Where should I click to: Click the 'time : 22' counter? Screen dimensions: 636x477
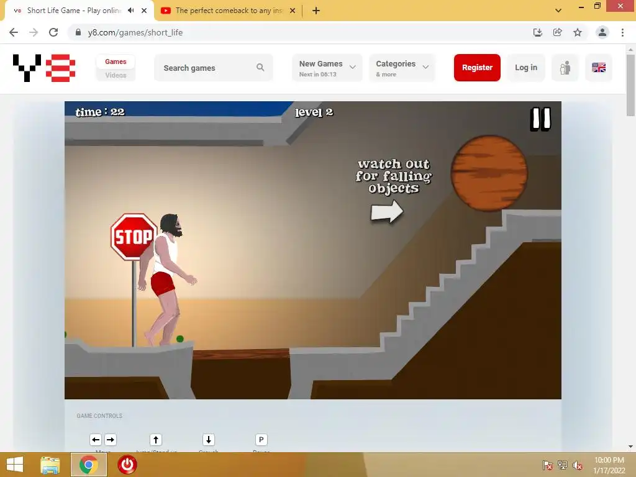pyautogui.click(x=100, y=112)
